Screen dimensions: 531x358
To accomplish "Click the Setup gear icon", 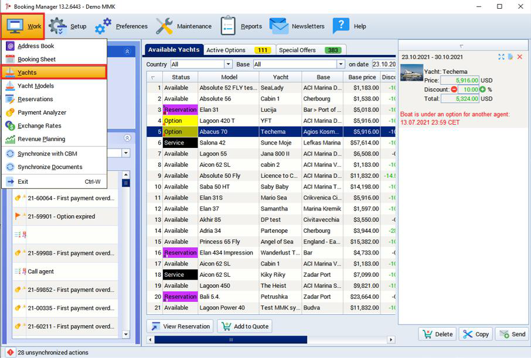I will click(x=57, y=26).
